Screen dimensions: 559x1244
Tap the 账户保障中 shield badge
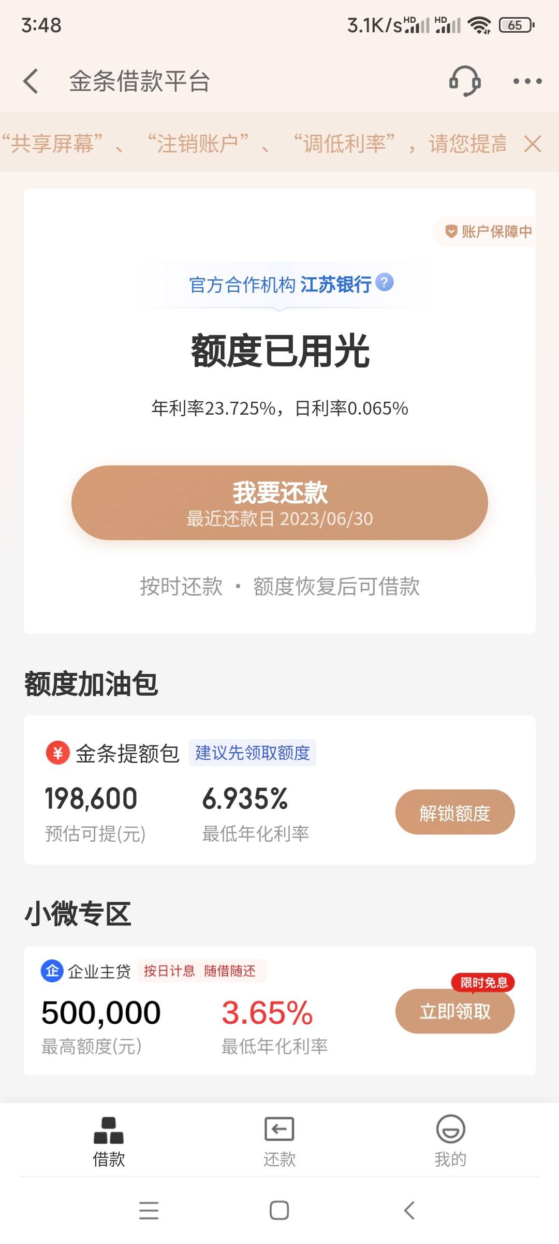click(x=488, y=232)
